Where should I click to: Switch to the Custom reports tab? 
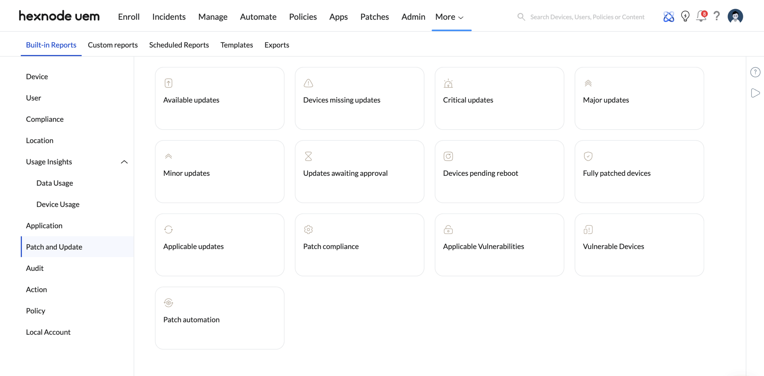tap(113, 45)
